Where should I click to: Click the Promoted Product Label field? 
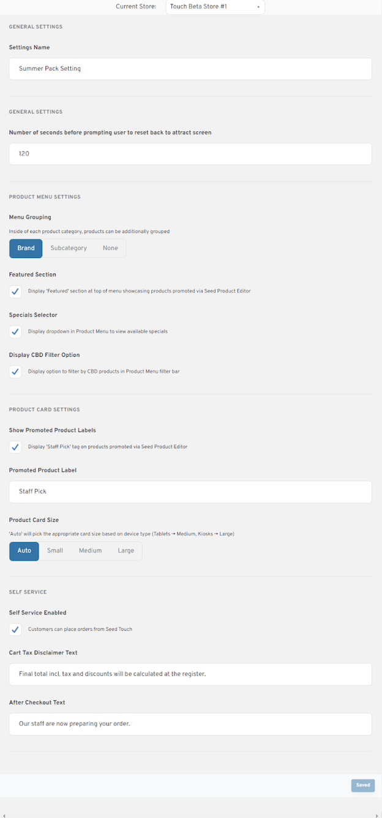[x=190, y=492]
